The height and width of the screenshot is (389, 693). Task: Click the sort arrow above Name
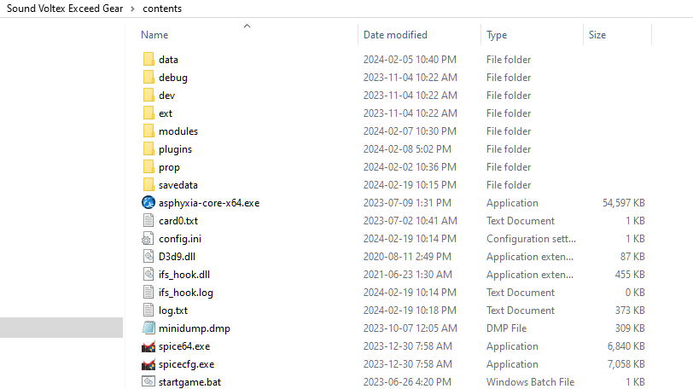coord(247,26)
